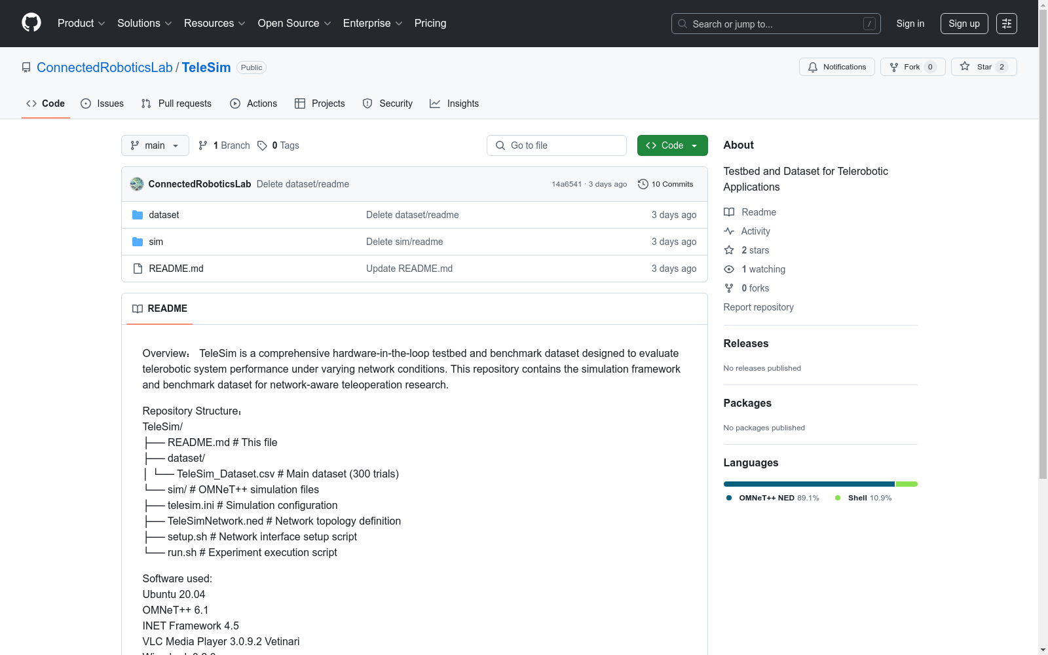
Task: Open the Pull requests tab
Action: coord(176,103)
